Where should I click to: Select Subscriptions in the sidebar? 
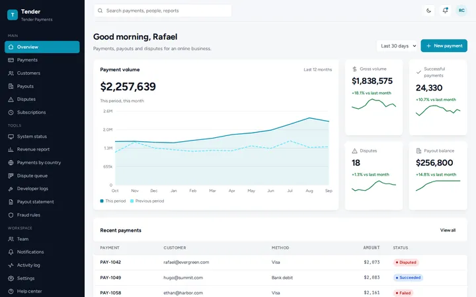point(42,112)
